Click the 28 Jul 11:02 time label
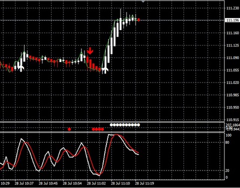The width and height of the screenshot is (240, 188). [96, 183]
